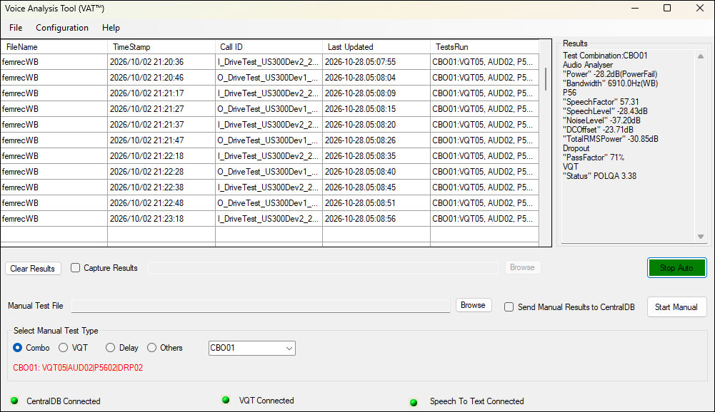This screenshot has height=412, width=715.
Task: Click the CentralDB Connected green indicator
Action: tap(14, 401)
